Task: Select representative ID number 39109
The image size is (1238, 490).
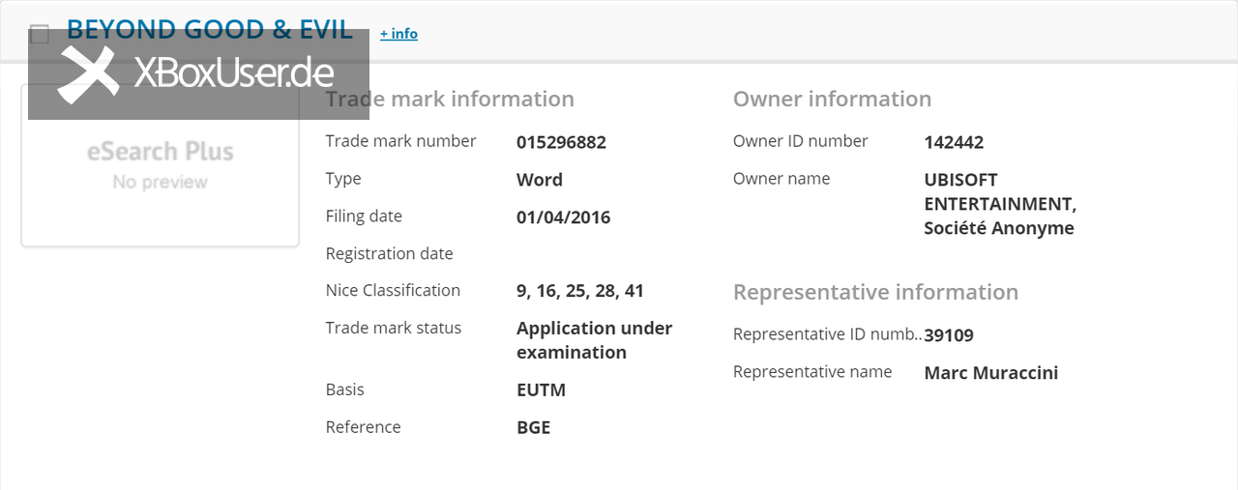Action: click(949, 335)
